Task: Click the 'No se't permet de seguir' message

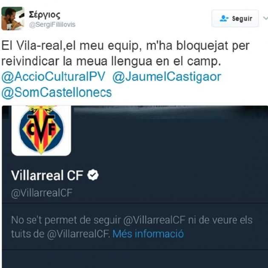Action: pos(66,220)
